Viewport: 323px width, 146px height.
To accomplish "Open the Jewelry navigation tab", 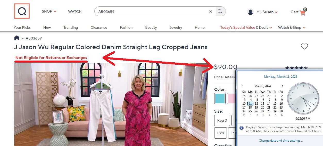I will (x=176, y=27).
